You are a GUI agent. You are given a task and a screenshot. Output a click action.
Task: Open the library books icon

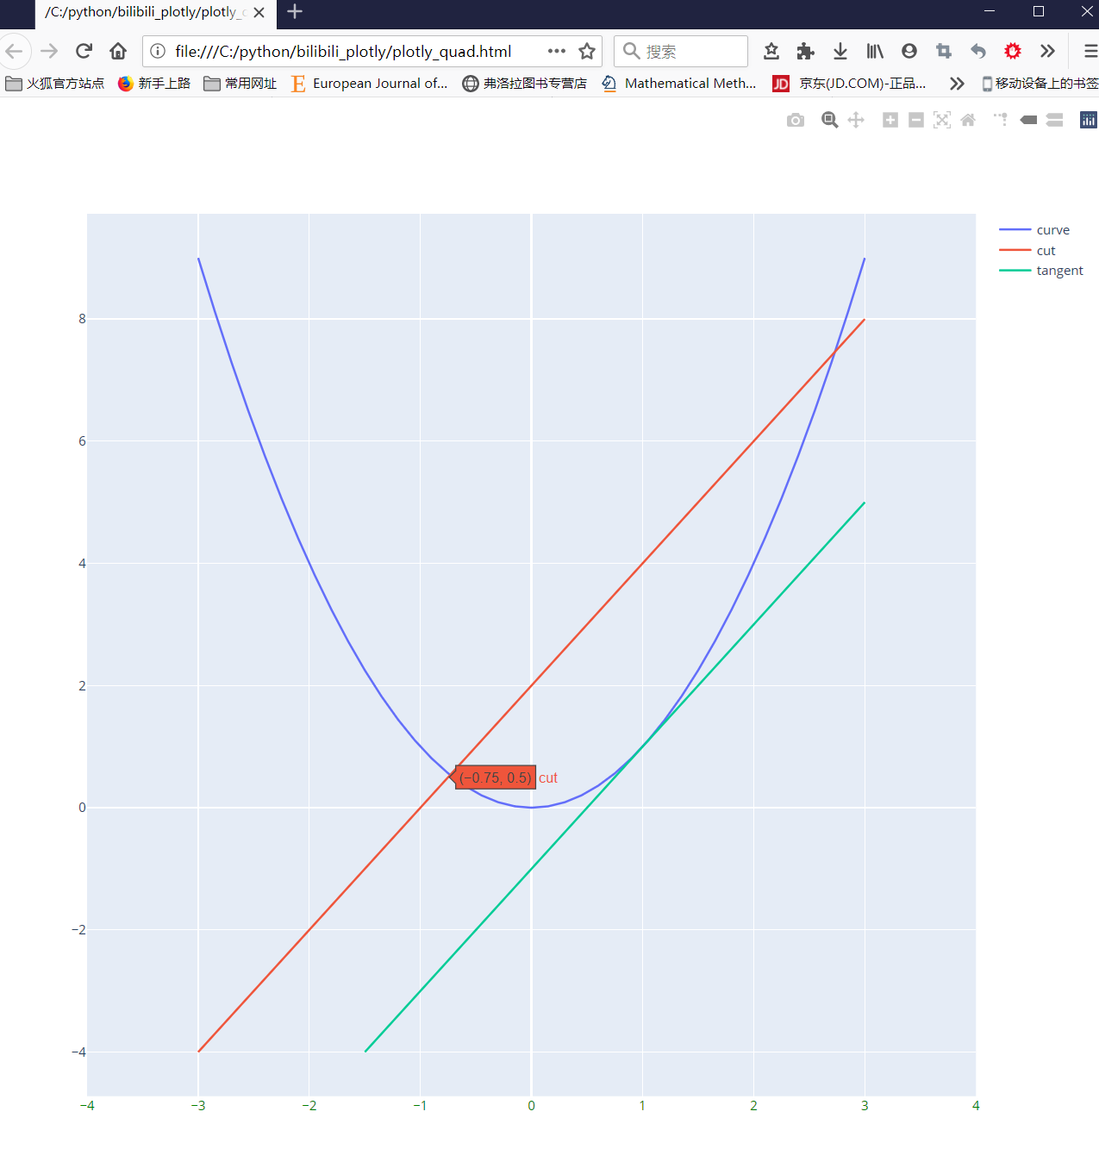click(875, 51)
